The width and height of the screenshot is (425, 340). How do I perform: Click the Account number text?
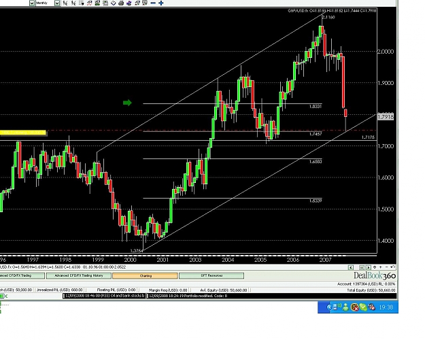click(x=366, y=284)
